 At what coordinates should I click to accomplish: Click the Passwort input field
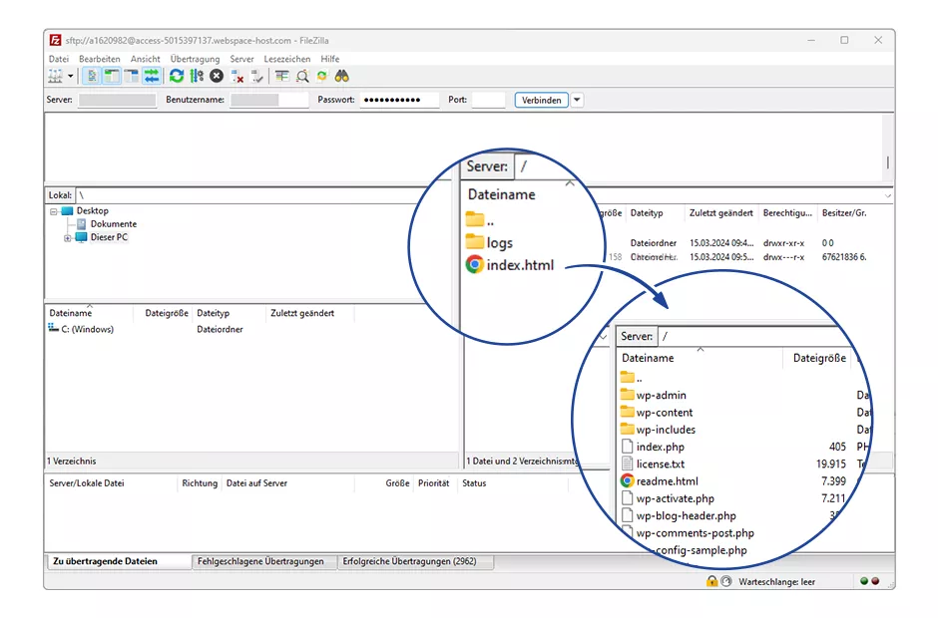coord(399,100)
